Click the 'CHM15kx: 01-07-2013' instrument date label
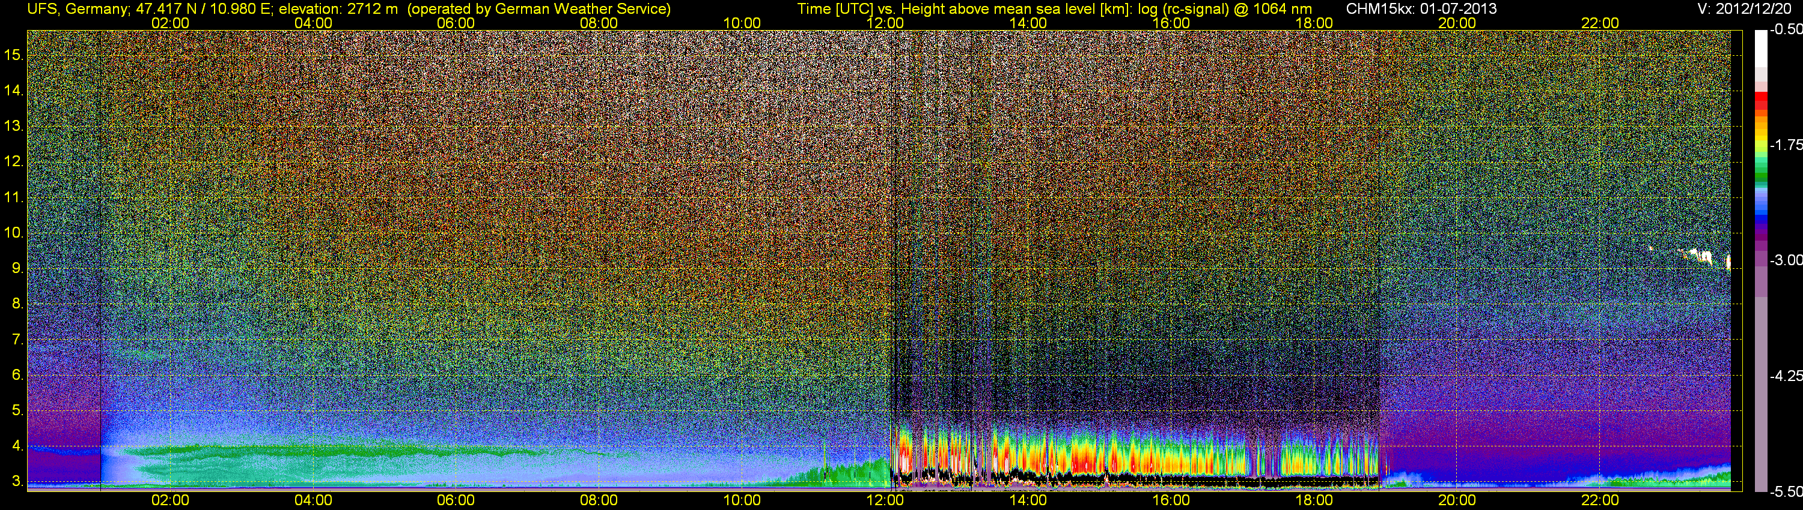Screen dimensions: 1803x510 click(1420, 9)
